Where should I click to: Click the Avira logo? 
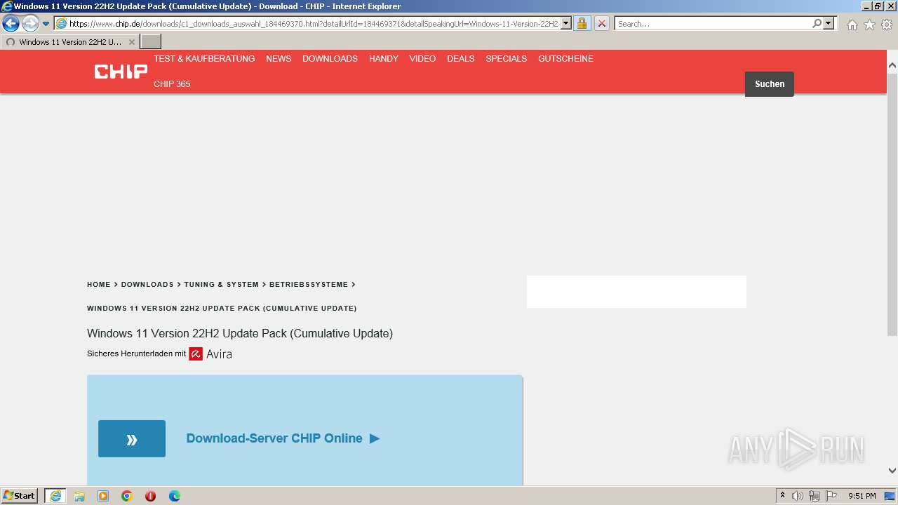[210, 354]
